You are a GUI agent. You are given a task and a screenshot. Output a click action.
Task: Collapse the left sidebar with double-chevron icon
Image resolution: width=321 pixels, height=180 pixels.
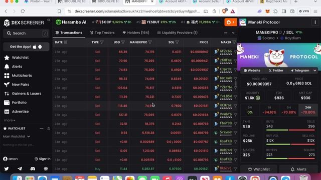tap(49, 20)
